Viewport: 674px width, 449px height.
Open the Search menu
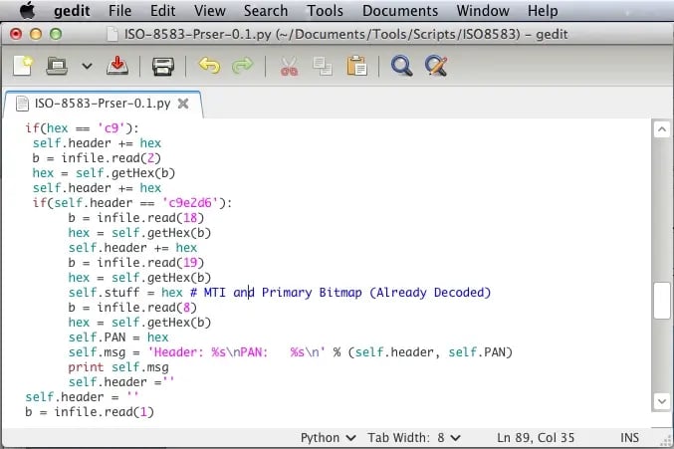tap(266, 11)
